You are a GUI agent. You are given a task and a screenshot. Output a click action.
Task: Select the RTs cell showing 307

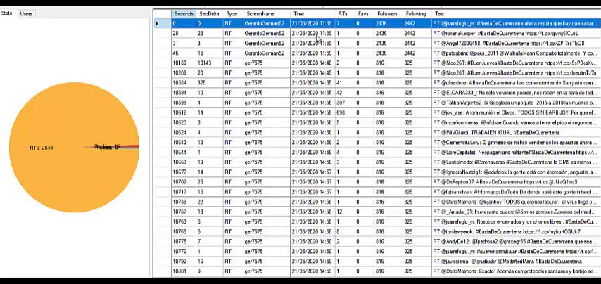click(345, 103)
